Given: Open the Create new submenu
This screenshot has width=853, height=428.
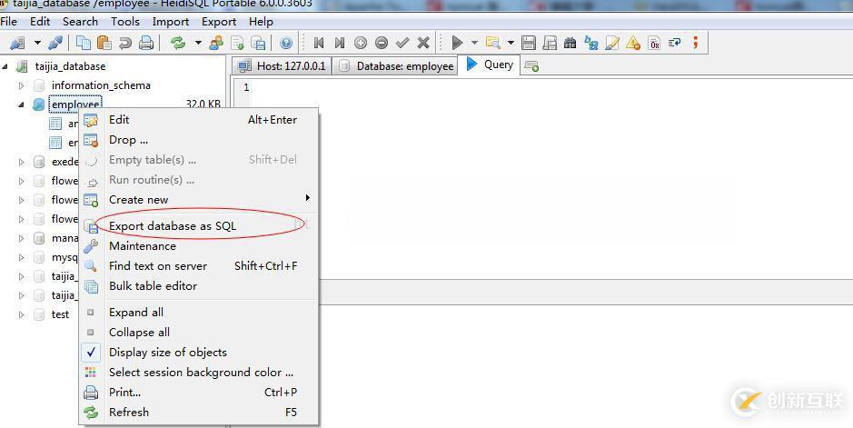Looking at the screenshot, I should 199,200.
